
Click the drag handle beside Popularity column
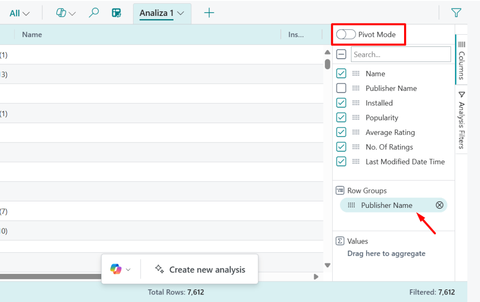(x=356, y=118)
